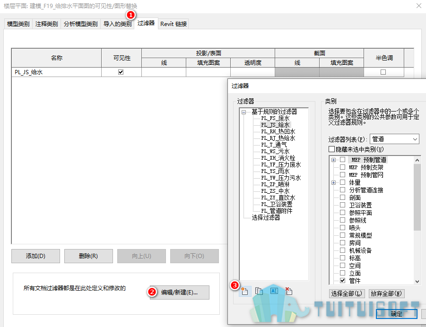
Task: Select PL_ZP_喷淋 filter
Action: coord(275,184)
